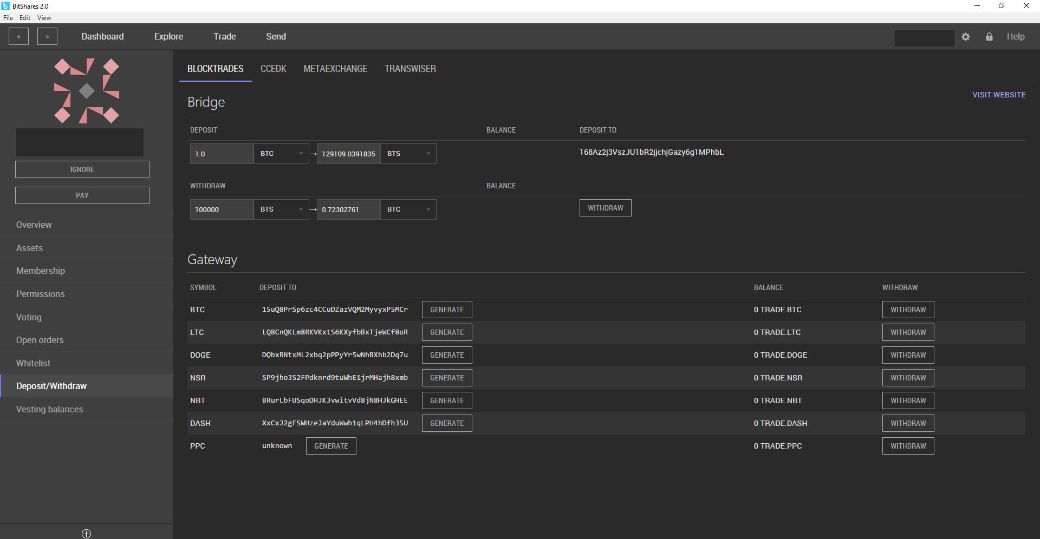The height and width of the screenshot is (539, 1040).
Task: Click the back navigation arrow
Action: pyautogui.click(x=19, y=36)
